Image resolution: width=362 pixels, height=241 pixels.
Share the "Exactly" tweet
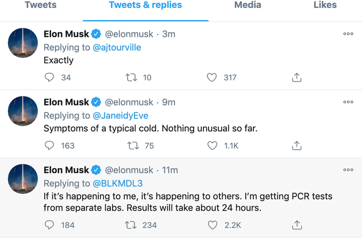(x=297, y=77)
